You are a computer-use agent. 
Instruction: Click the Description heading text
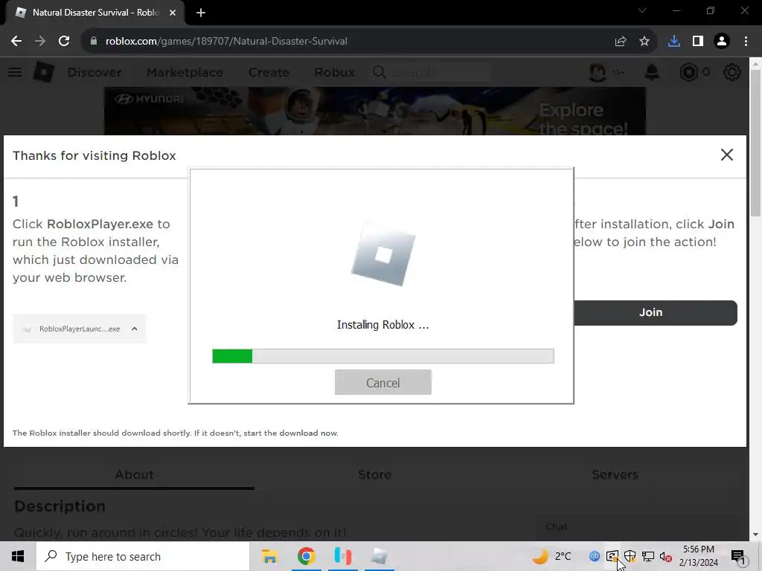(60, 506)
